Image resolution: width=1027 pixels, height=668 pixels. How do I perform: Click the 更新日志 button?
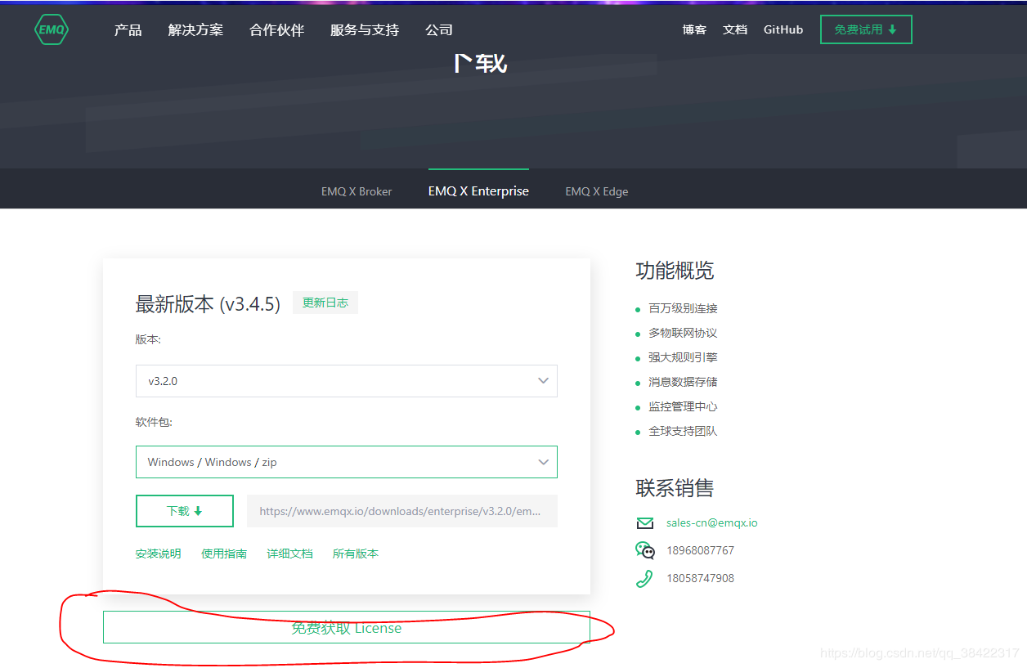tap(325, 302)
